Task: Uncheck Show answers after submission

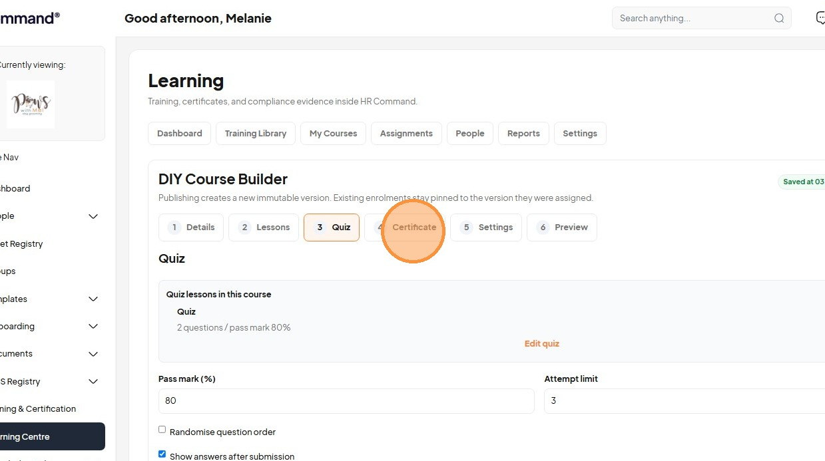Action: click(162, 454)
